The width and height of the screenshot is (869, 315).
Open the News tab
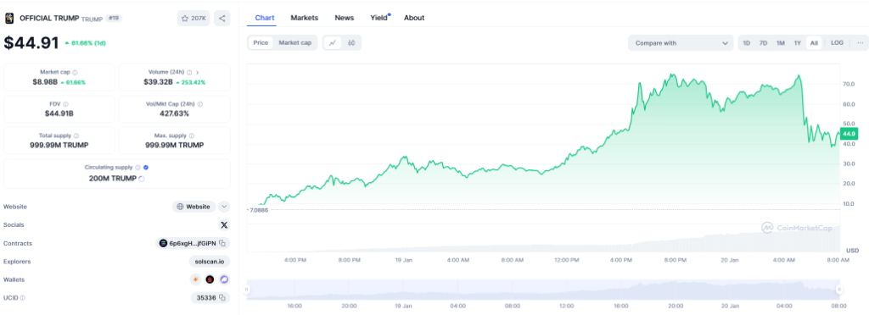345,18
